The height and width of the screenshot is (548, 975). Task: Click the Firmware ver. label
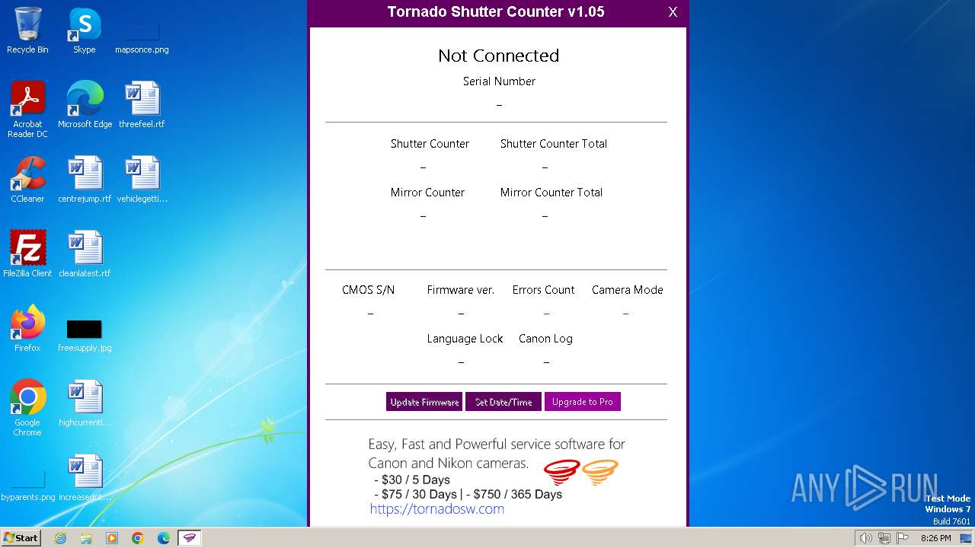coord(461,290)
